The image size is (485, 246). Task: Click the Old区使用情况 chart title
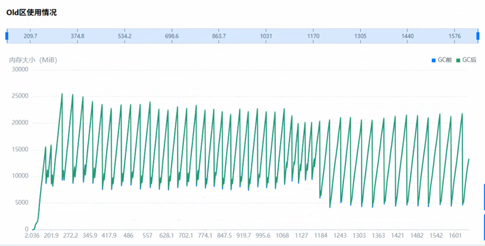click(32, 12)
